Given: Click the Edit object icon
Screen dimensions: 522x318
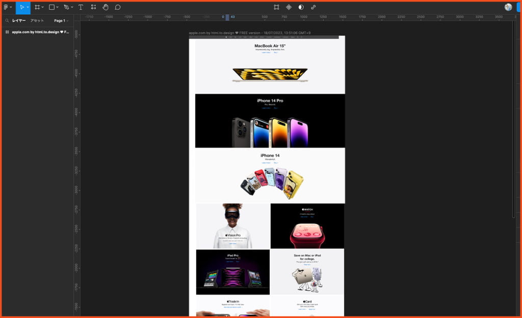Looking at the screenshot, I should point(276,8).
